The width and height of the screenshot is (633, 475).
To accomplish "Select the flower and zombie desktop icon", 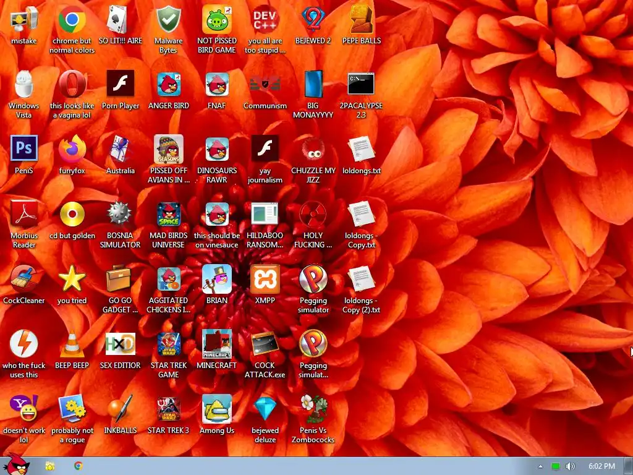I will click(313, 409).
